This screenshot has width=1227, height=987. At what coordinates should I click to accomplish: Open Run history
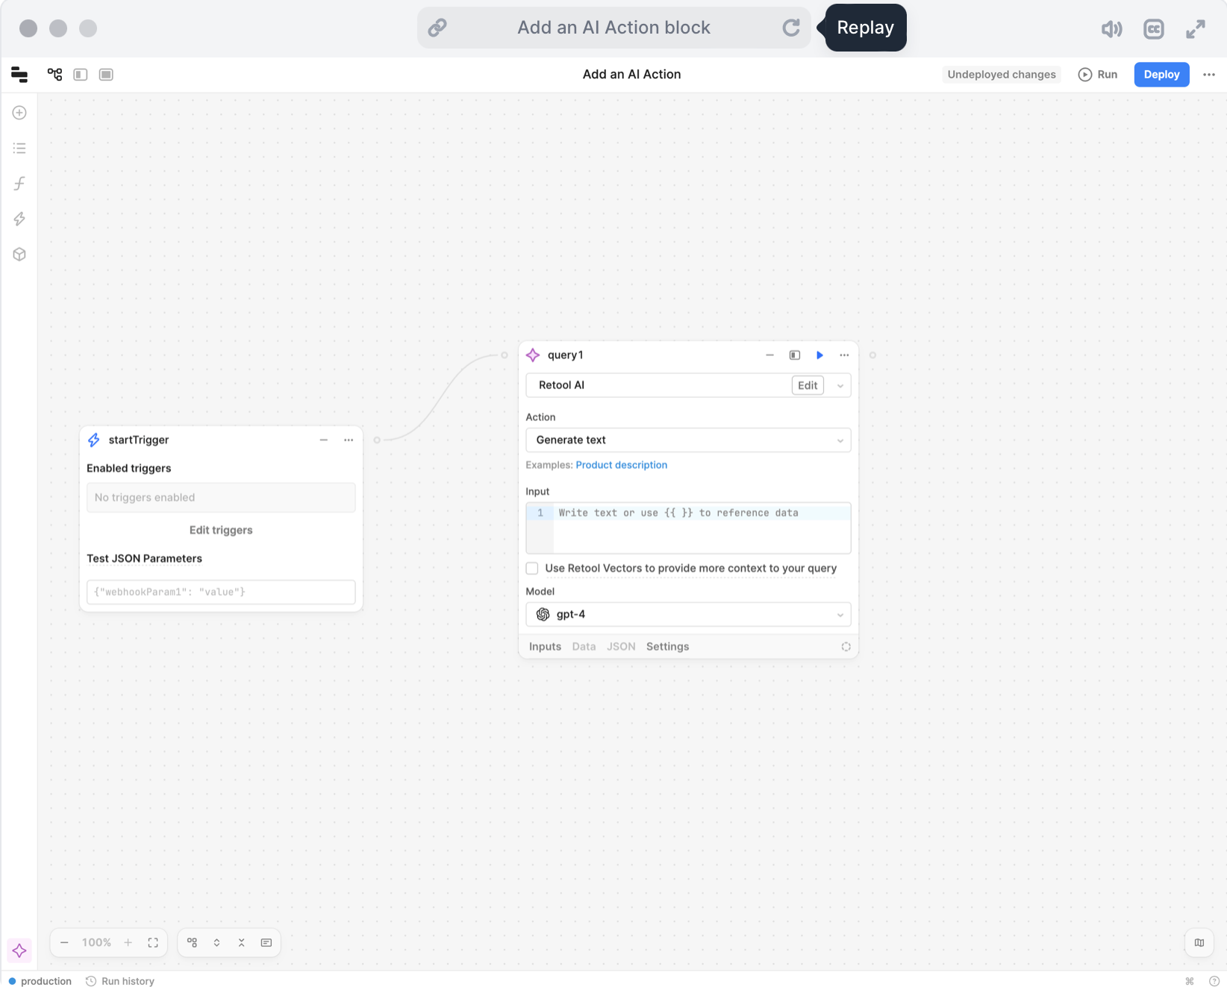click(x=120, y=981)
